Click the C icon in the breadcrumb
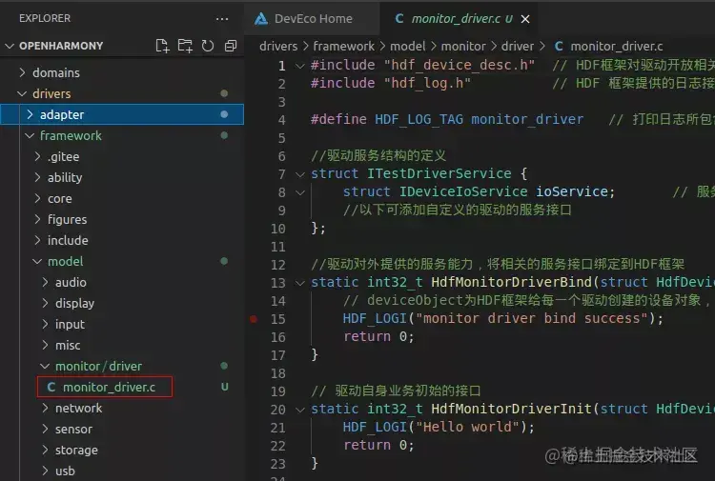 coord(559,46)
